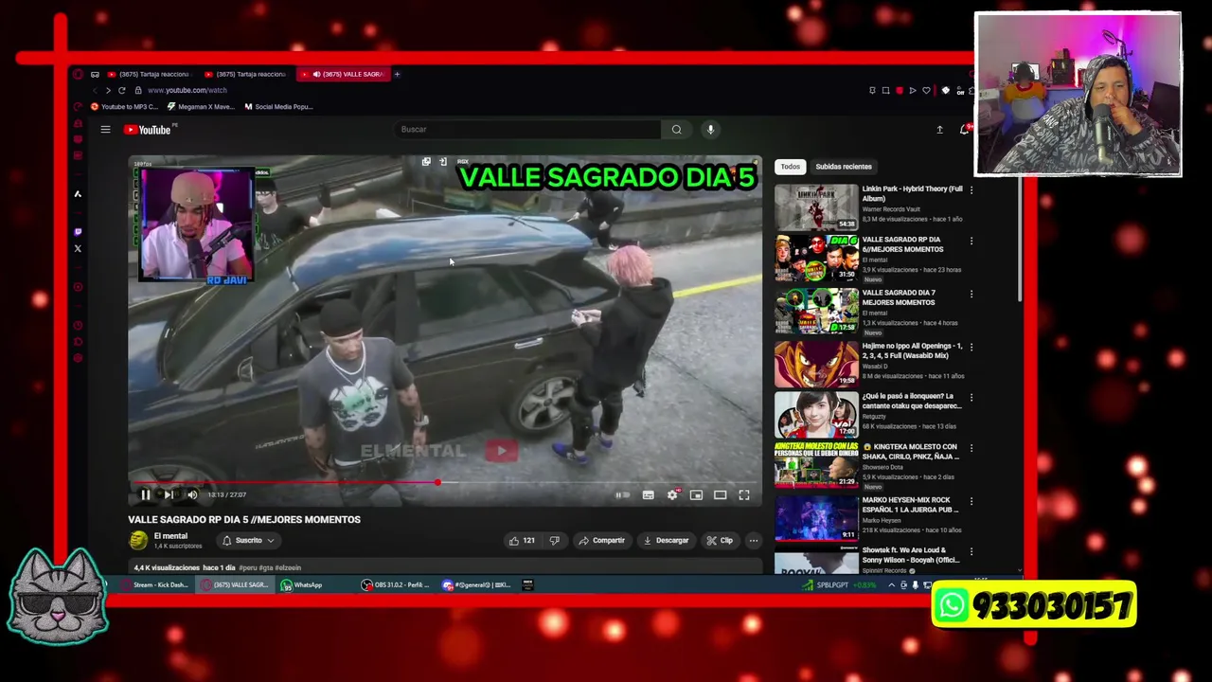Click the #peru hashtag in description

point(248,567)
